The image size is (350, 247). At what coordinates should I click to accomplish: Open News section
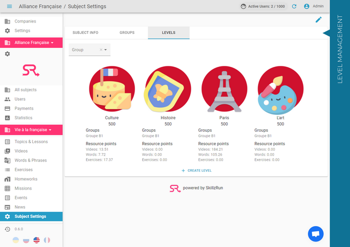click(x=31, y=207)
